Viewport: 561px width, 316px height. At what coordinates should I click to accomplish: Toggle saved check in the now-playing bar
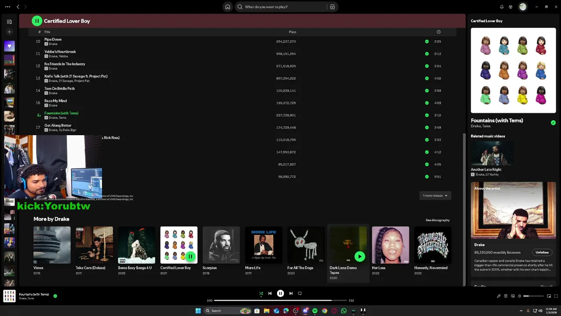(x=55, y=296)
